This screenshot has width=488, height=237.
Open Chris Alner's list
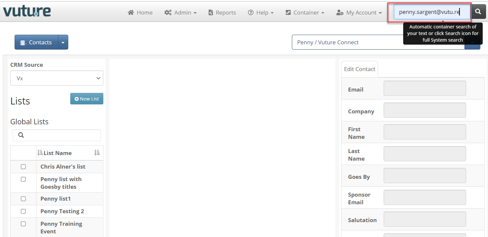click(63, 167)
